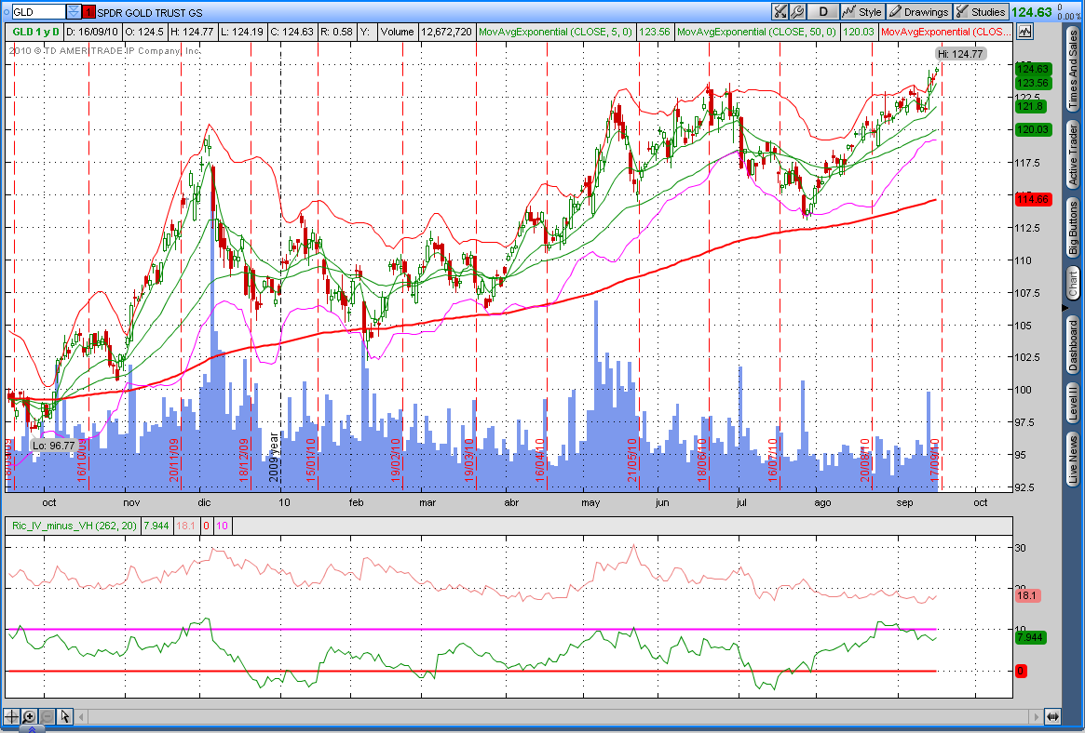Click the last price 124.63 at top right
Viewport: 1085px width, 733px height.
1031,12
